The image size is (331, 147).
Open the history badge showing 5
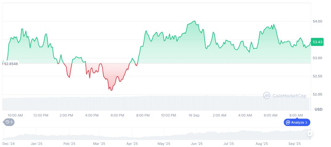click(x=9, y=122)
